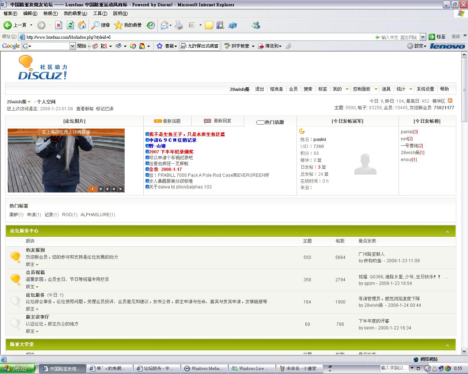The image size is (468, 374).
Task: Switch to the 最新话题 tab
Action: (167, 121)
